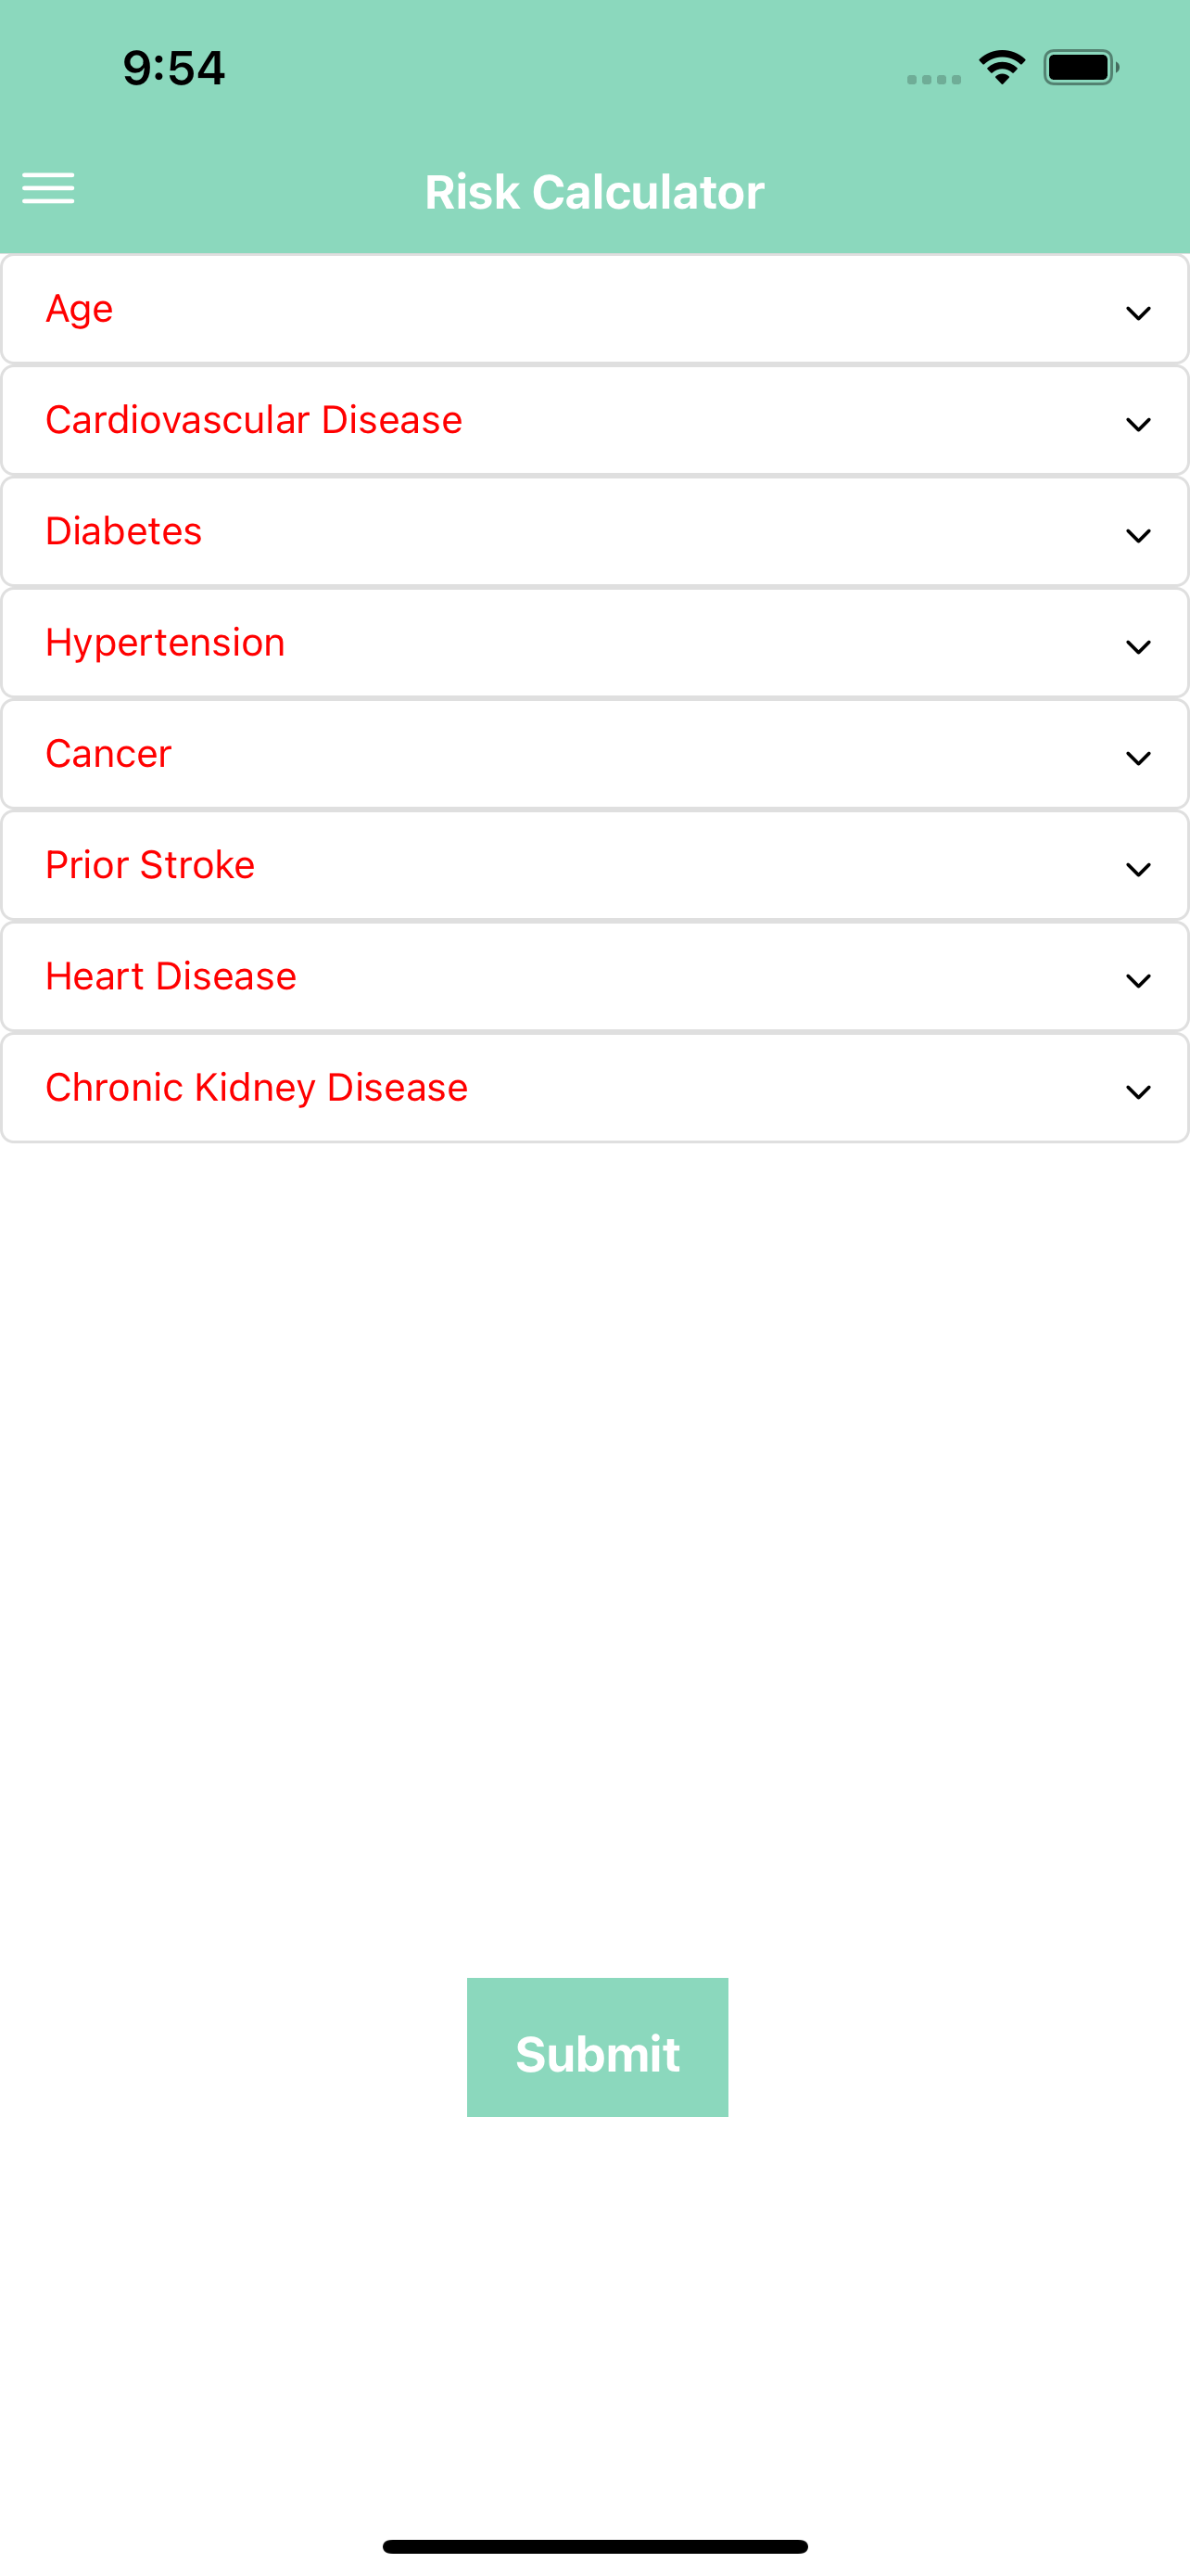Tap the Wi-Fi status icon
1190x2576 pixels.
[1001, 68]
